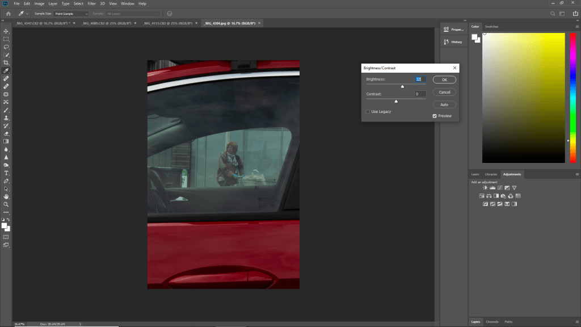Click the Brightness value input field
Viewport: 581px width, 327px height.
pyautogui.click(x=420, y=79)
